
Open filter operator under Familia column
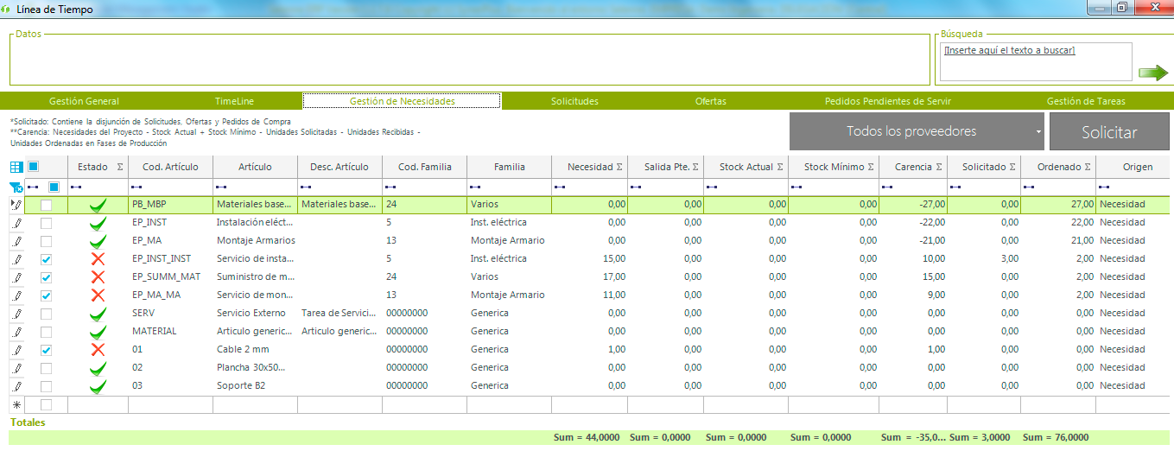[475, 187]
